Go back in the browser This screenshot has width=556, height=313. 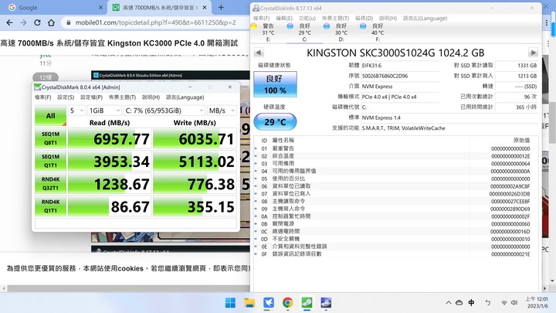pos(9,22)
